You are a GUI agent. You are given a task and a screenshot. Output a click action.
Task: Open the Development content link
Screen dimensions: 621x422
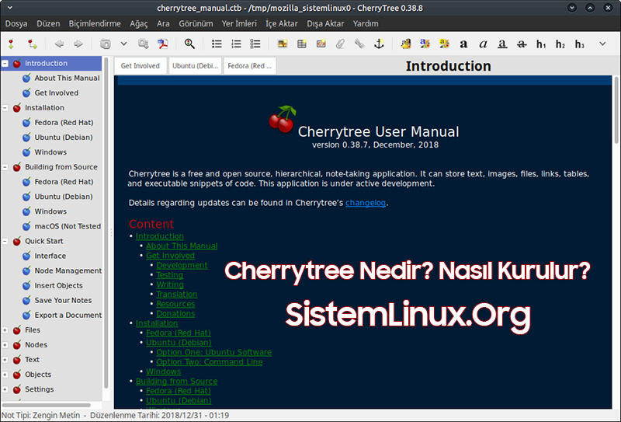[182, 265]
